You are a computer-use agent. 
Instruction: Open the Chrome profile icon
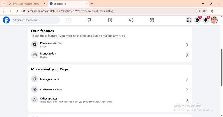213,11
